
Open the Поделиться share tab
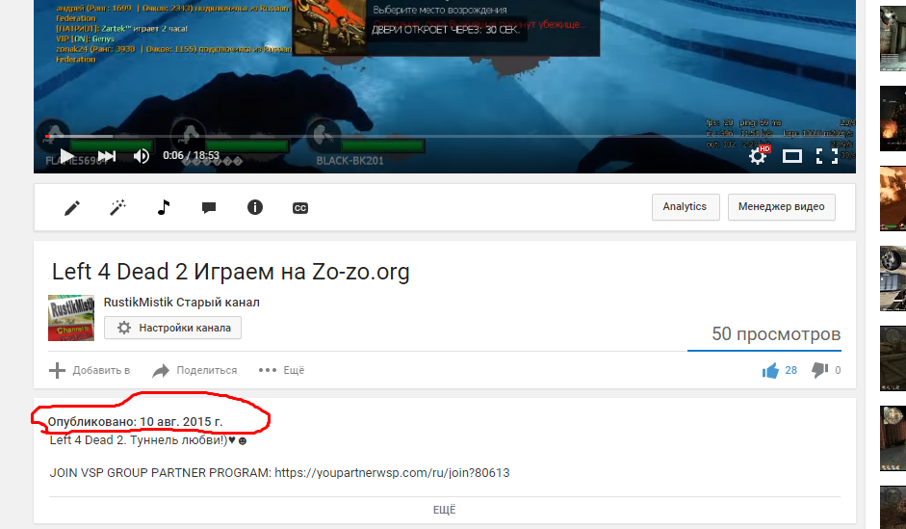(194, 370)
